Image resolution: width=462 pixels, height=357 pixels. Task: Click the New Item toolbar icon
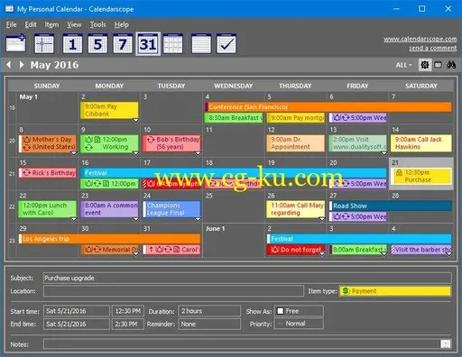[15, 44]
